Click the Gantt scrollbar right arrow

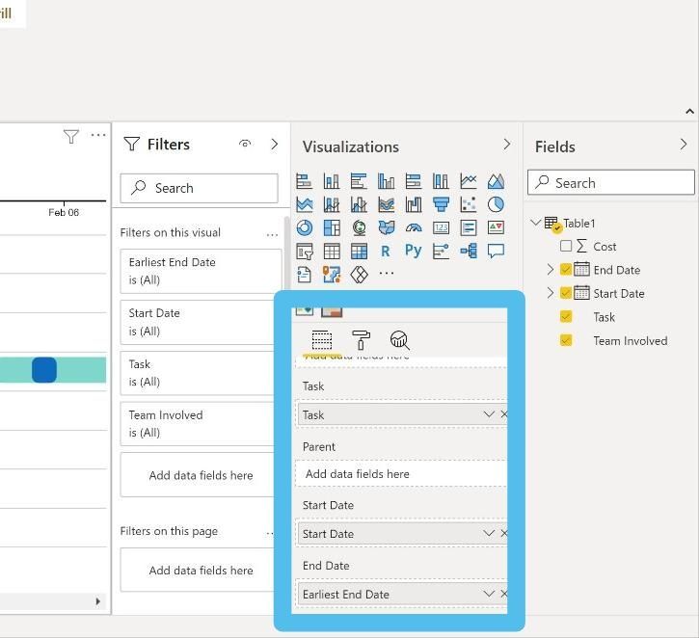(x=98, y=601)
